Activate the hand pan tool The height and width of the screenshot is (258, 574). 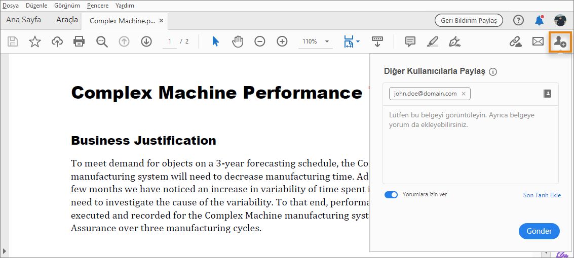pyautogui.click(x=238, y=41)
